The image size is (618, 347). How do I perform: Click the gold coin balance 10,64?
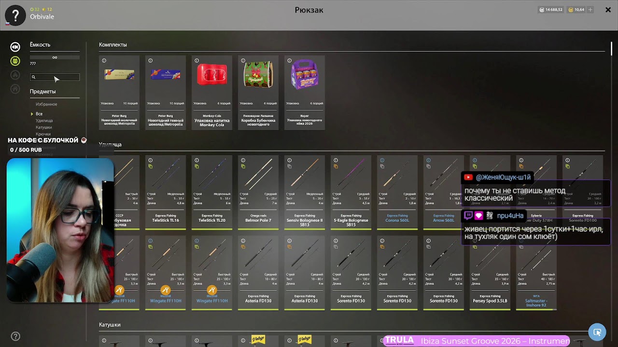click(x=576, y=10)
